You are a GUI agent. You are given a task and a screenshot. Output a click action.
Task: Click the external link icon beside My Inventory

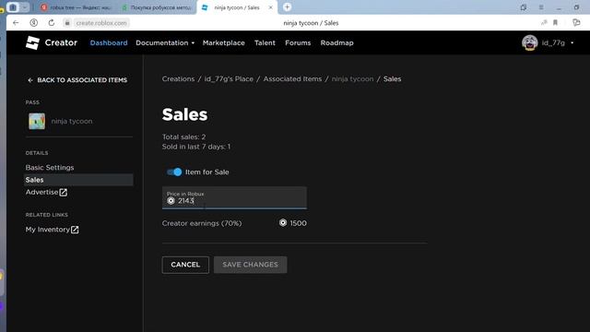[x=75, y=230]
